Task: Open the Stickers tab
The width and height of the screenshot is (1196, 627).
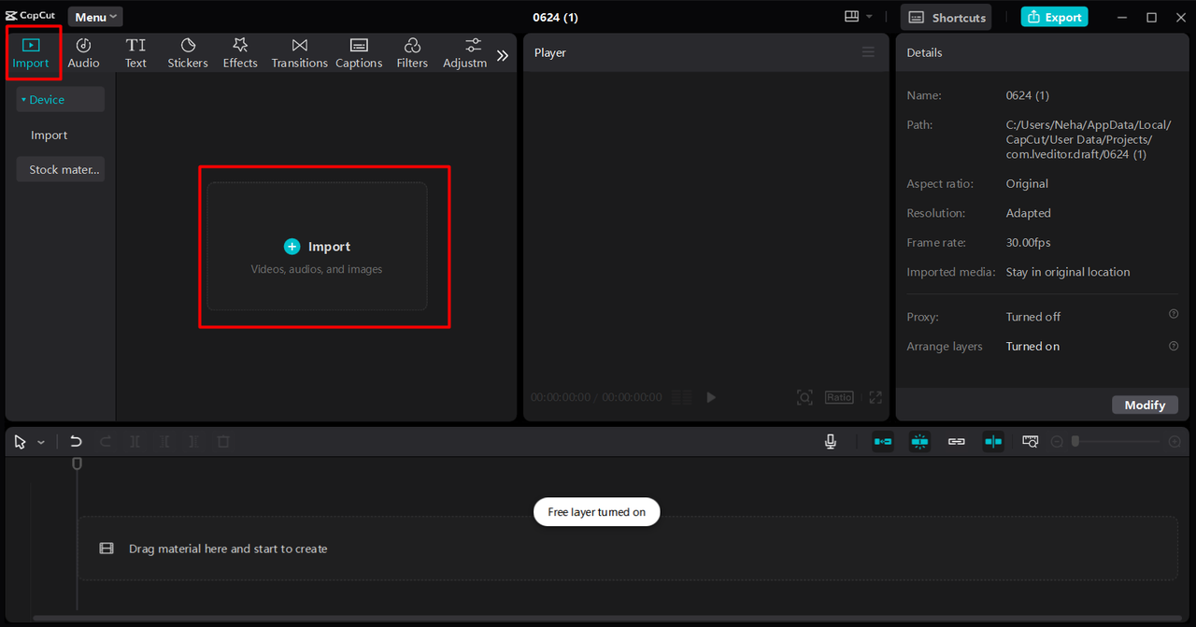Action: [188, 53]
